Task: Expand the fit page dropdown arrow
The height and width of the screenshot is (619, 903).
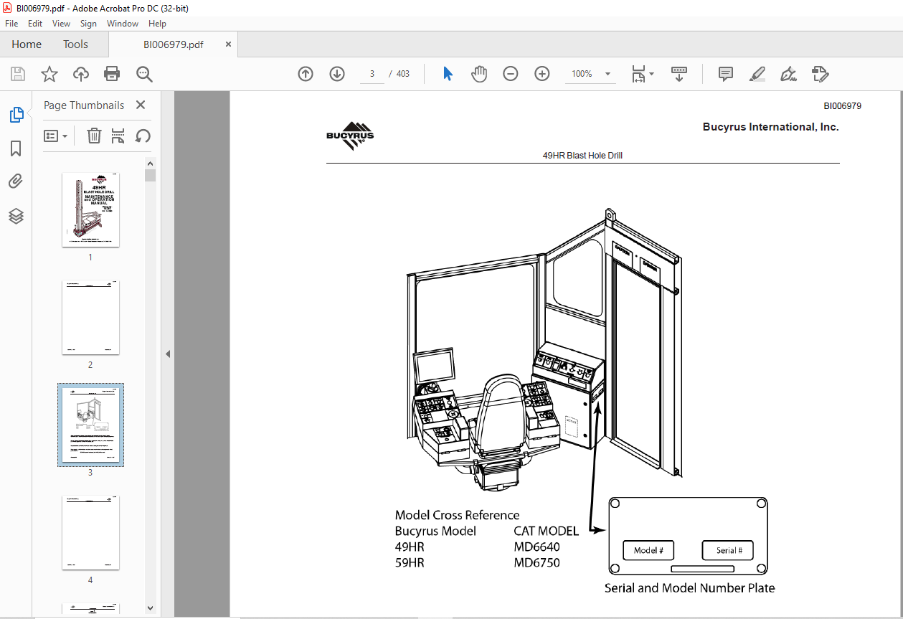Action: tap(651, 74)
